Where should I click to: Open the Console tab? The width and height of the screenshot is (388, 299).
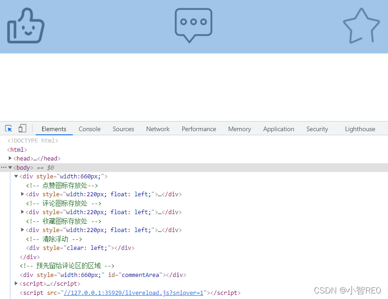(90, 129)
